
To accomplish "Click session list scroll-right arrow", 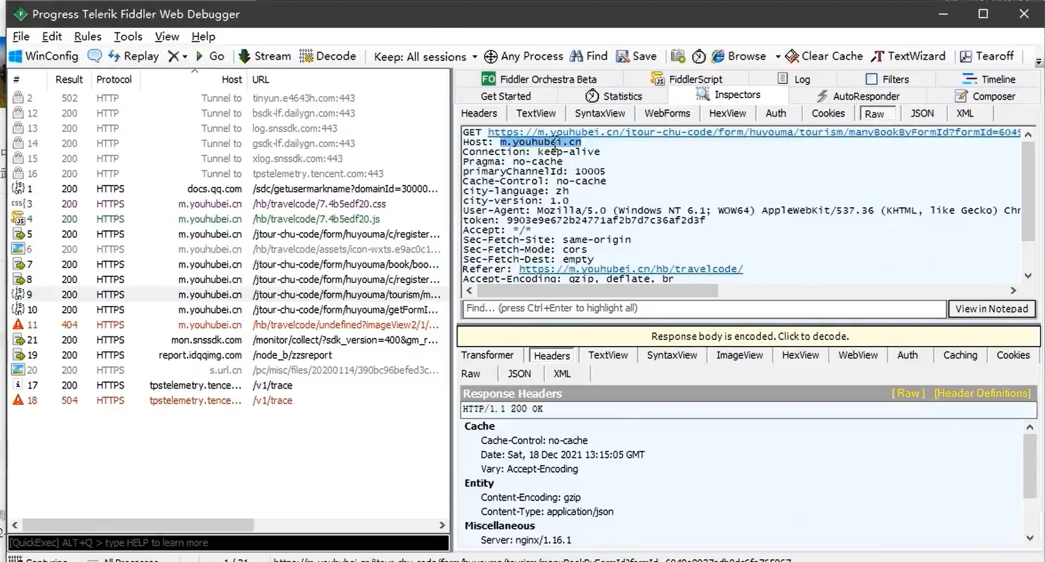I will [442, 525].
